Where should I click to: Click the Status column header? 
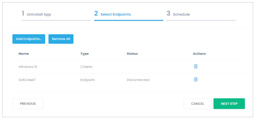(132, 54)
